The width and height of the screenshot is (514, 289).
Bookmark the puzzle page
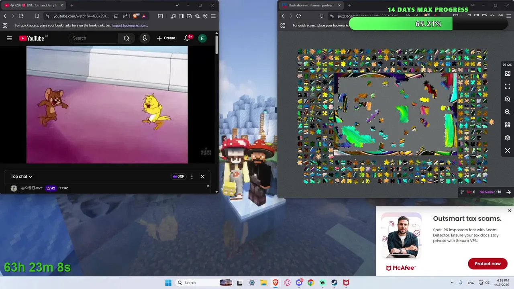click(321, 16)
